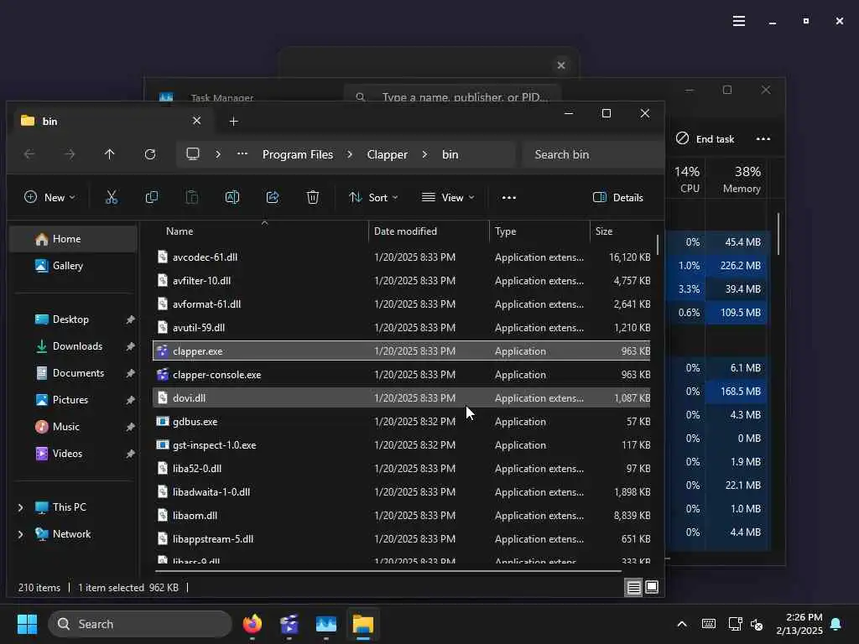The height and width of the screenshot is (644, 859).
Task: Switch to large thumbnails view icon in status bar
Action: 652,588
